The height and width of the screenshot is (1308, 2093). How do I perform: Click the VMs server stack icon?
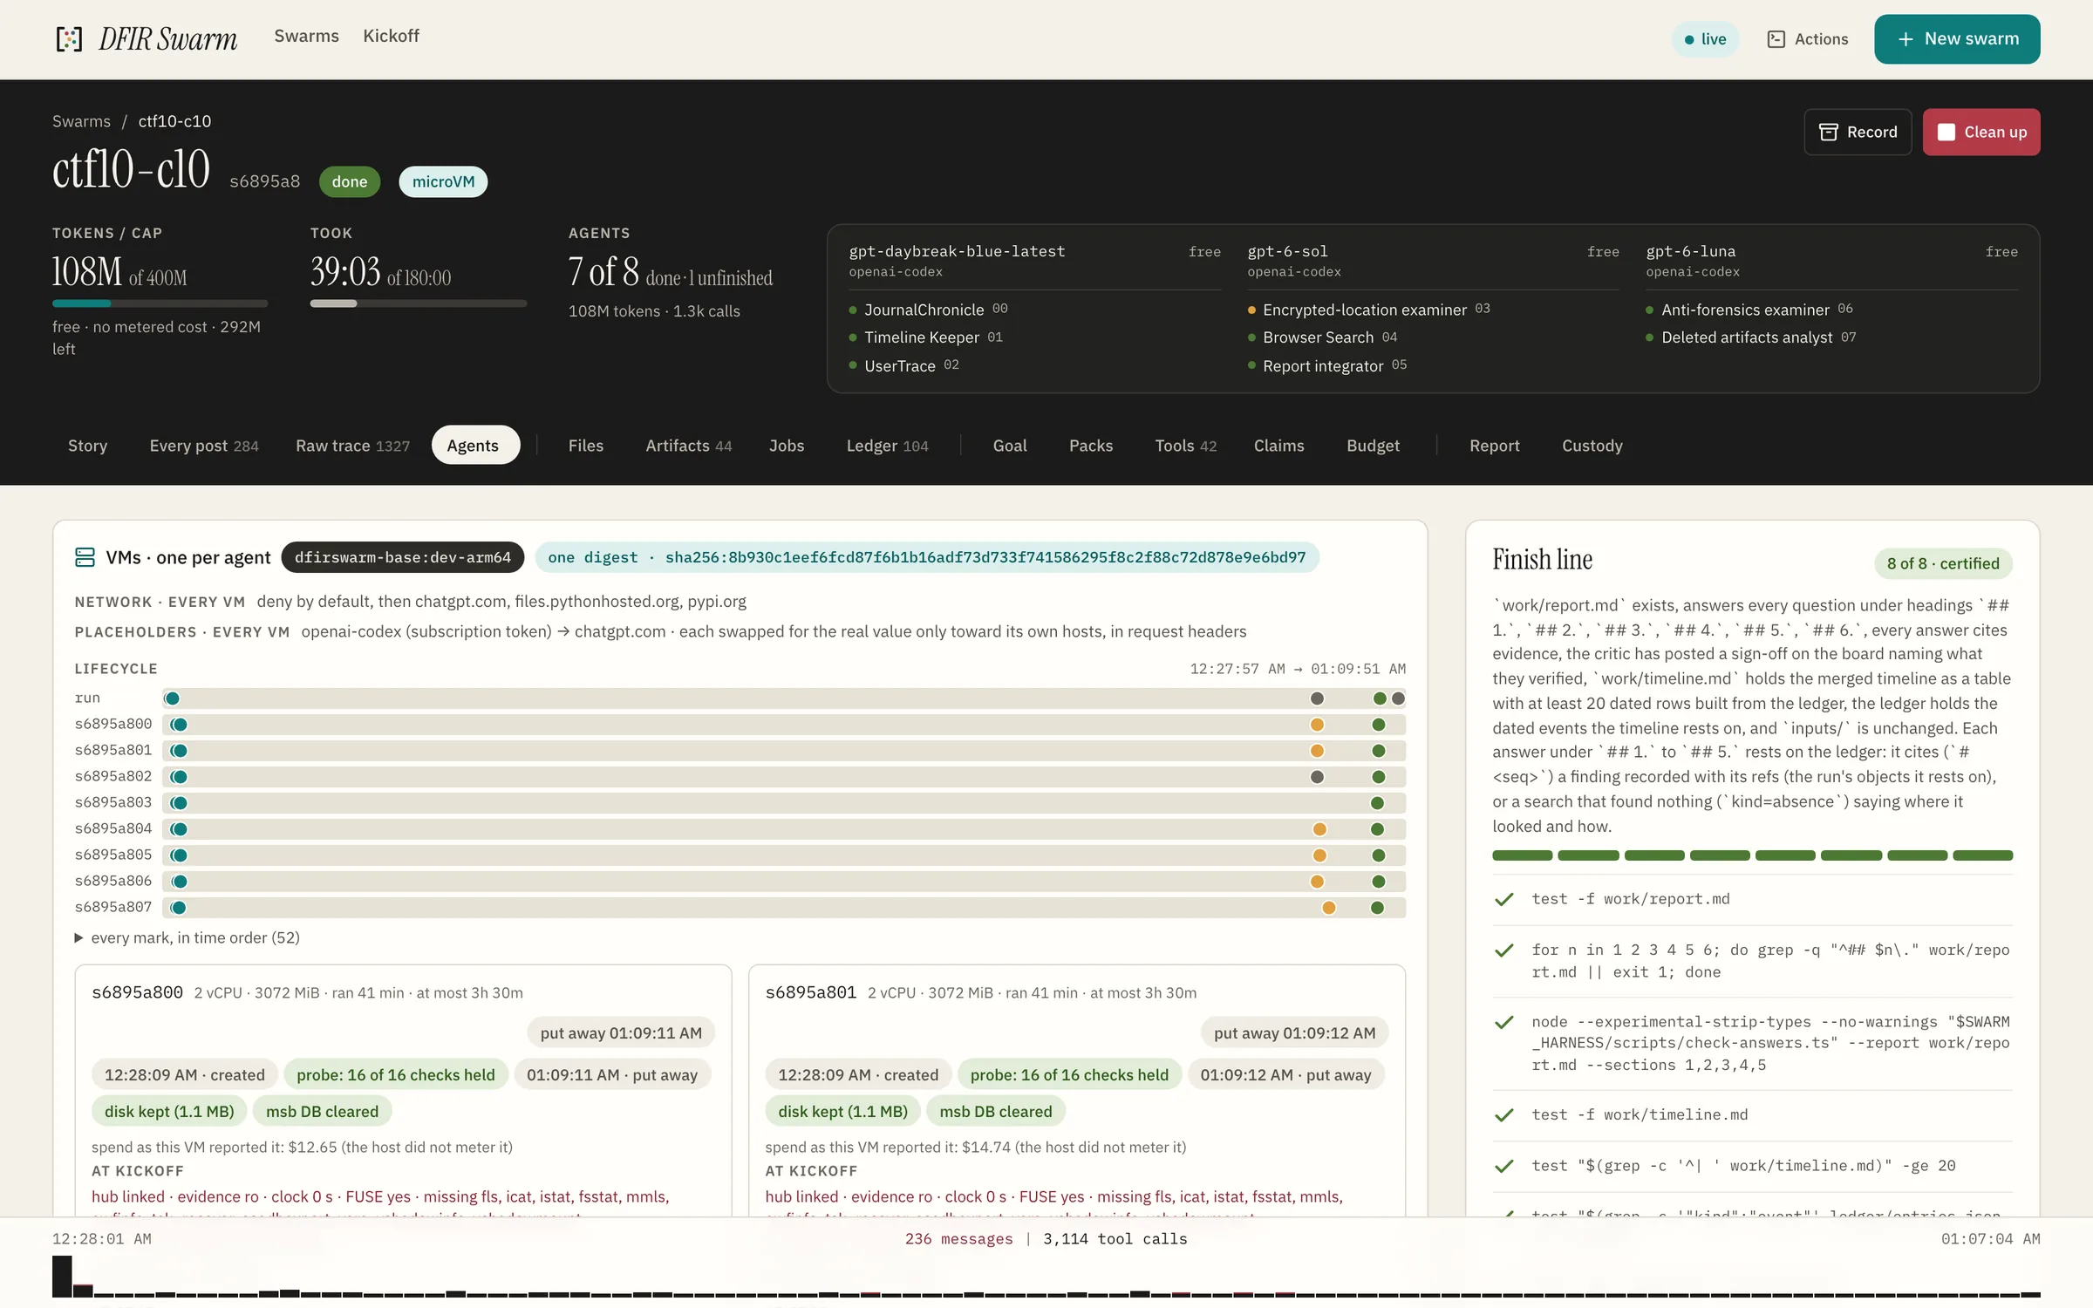[x=85, y=557]
